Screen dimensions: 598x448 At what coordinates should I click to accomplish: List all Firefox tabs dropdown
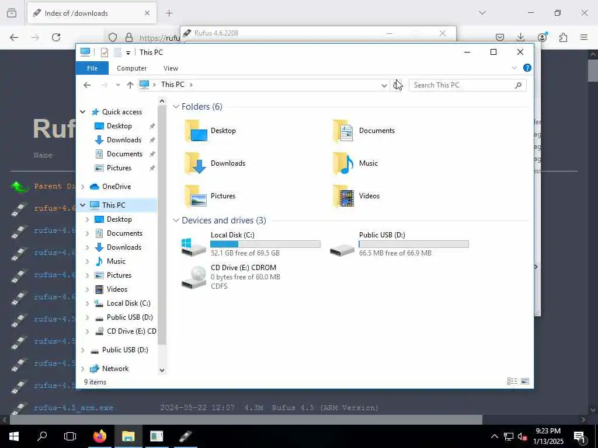coord(482,13)
